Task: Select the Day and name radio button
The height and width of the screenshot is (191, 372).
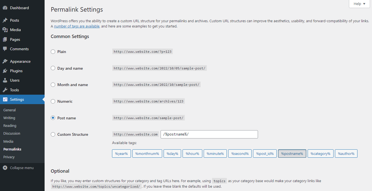Action: [x=53, y=68]
